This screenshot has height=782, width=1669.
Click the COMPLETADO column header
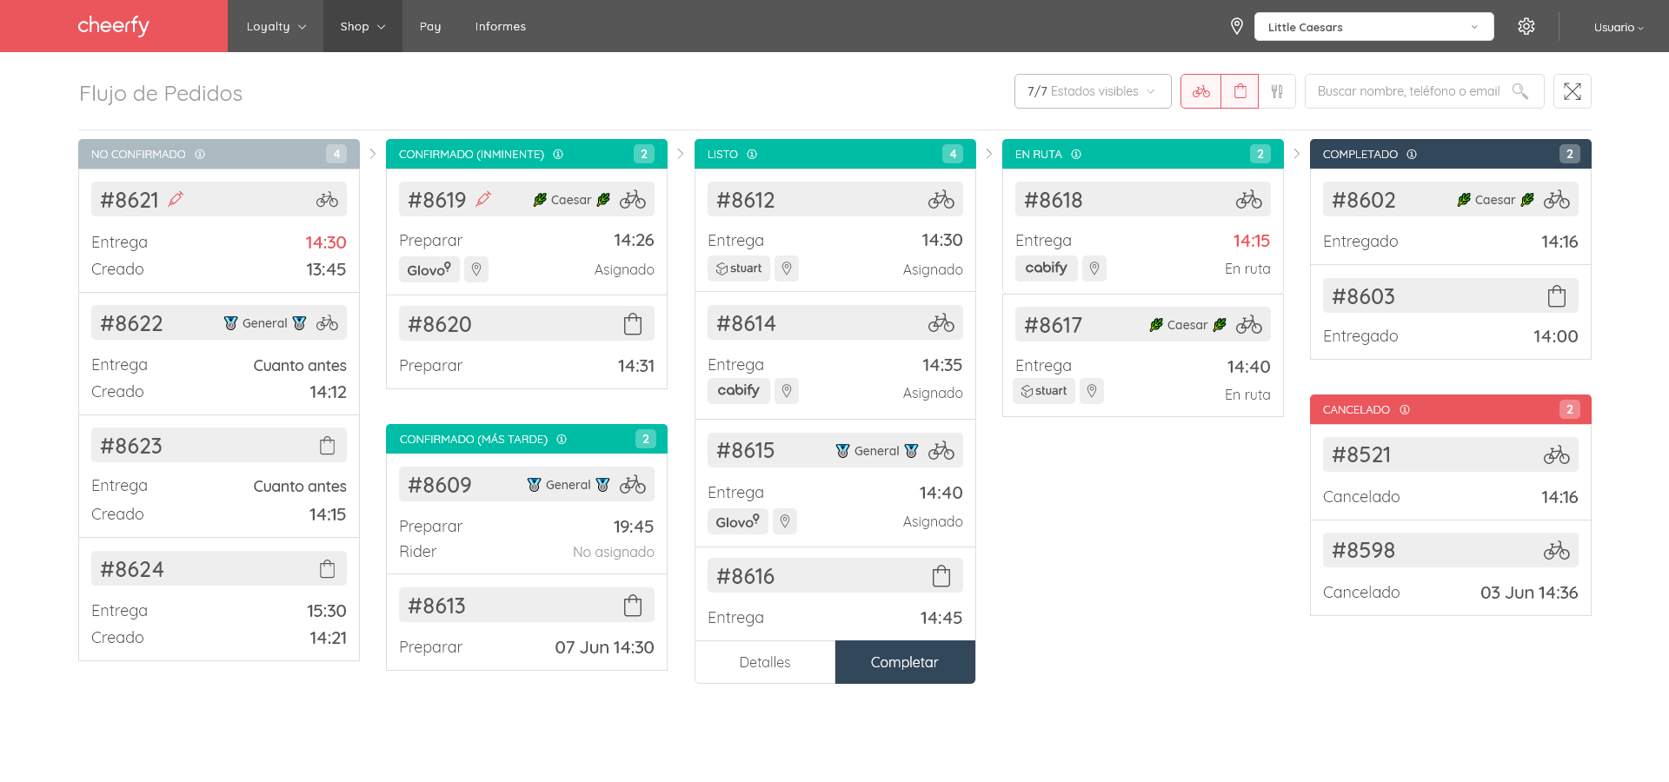[1451, 154]
